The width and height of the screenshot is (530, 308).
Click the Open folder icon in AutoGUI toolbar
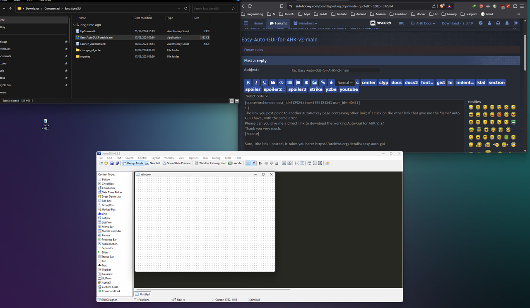click(106, 163)
